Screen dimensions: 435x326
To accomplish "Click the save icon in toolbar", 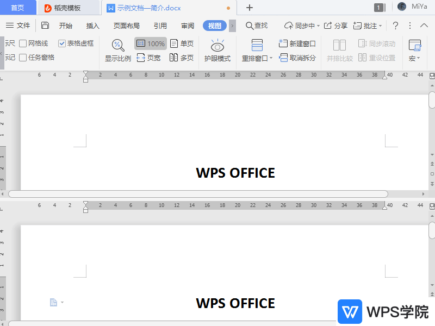I will pyautogui.click(x=45, y=26).
